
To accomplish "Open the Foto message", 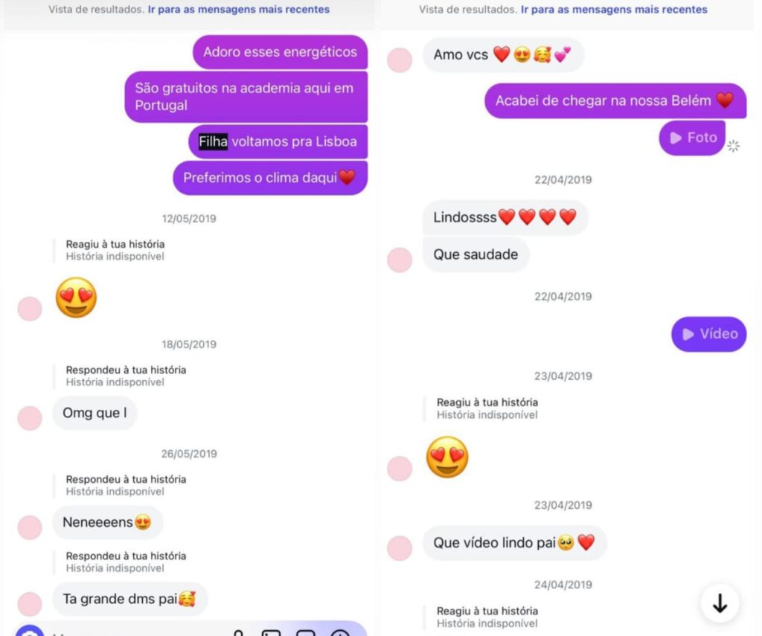I will (692, 138).
